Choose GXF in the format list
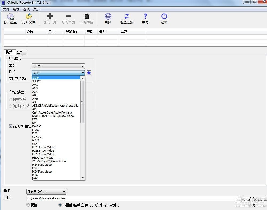The height and width of the screenshot is (210, 267). pos(56,144)
